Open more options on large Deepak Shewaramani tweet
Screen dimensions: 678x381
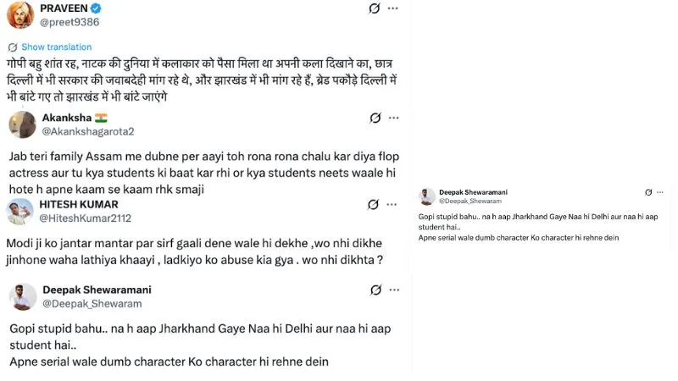point(394,290)
